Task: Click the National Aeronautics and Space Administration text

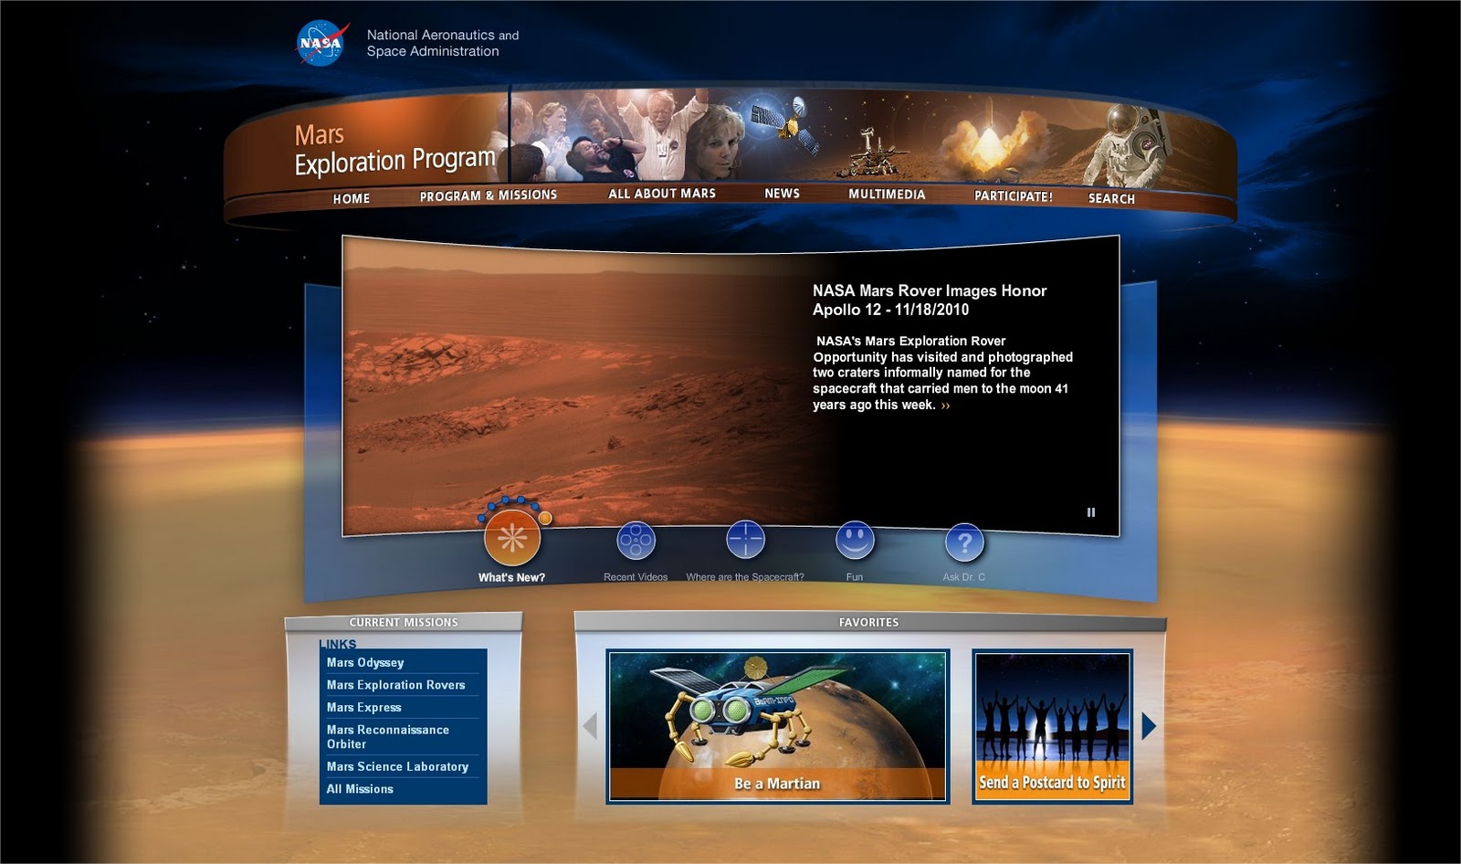Action: click(x=443, y=43)
